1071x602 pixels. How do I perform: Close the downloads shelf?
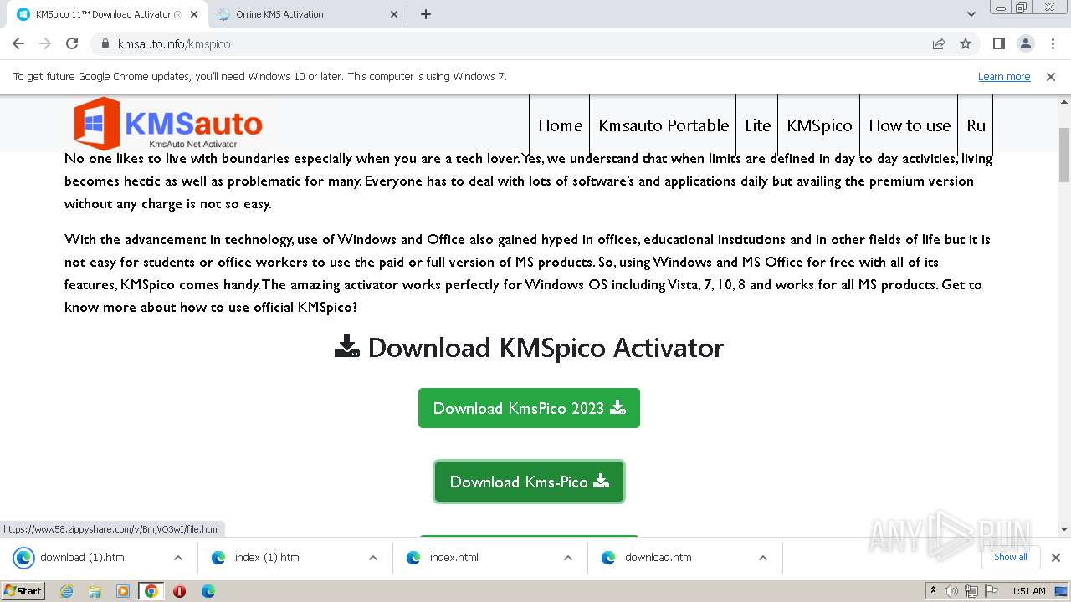click(1055, 558)
